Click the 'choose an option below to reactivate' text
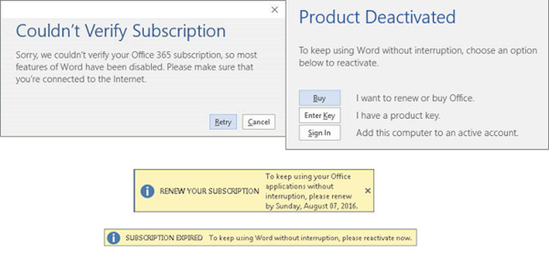Image resolution: width=549 pixels, height=254 pixels. (418, 57)
